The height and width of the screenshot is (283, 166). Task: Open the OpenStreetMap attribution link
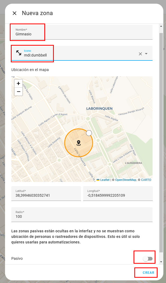126,180
